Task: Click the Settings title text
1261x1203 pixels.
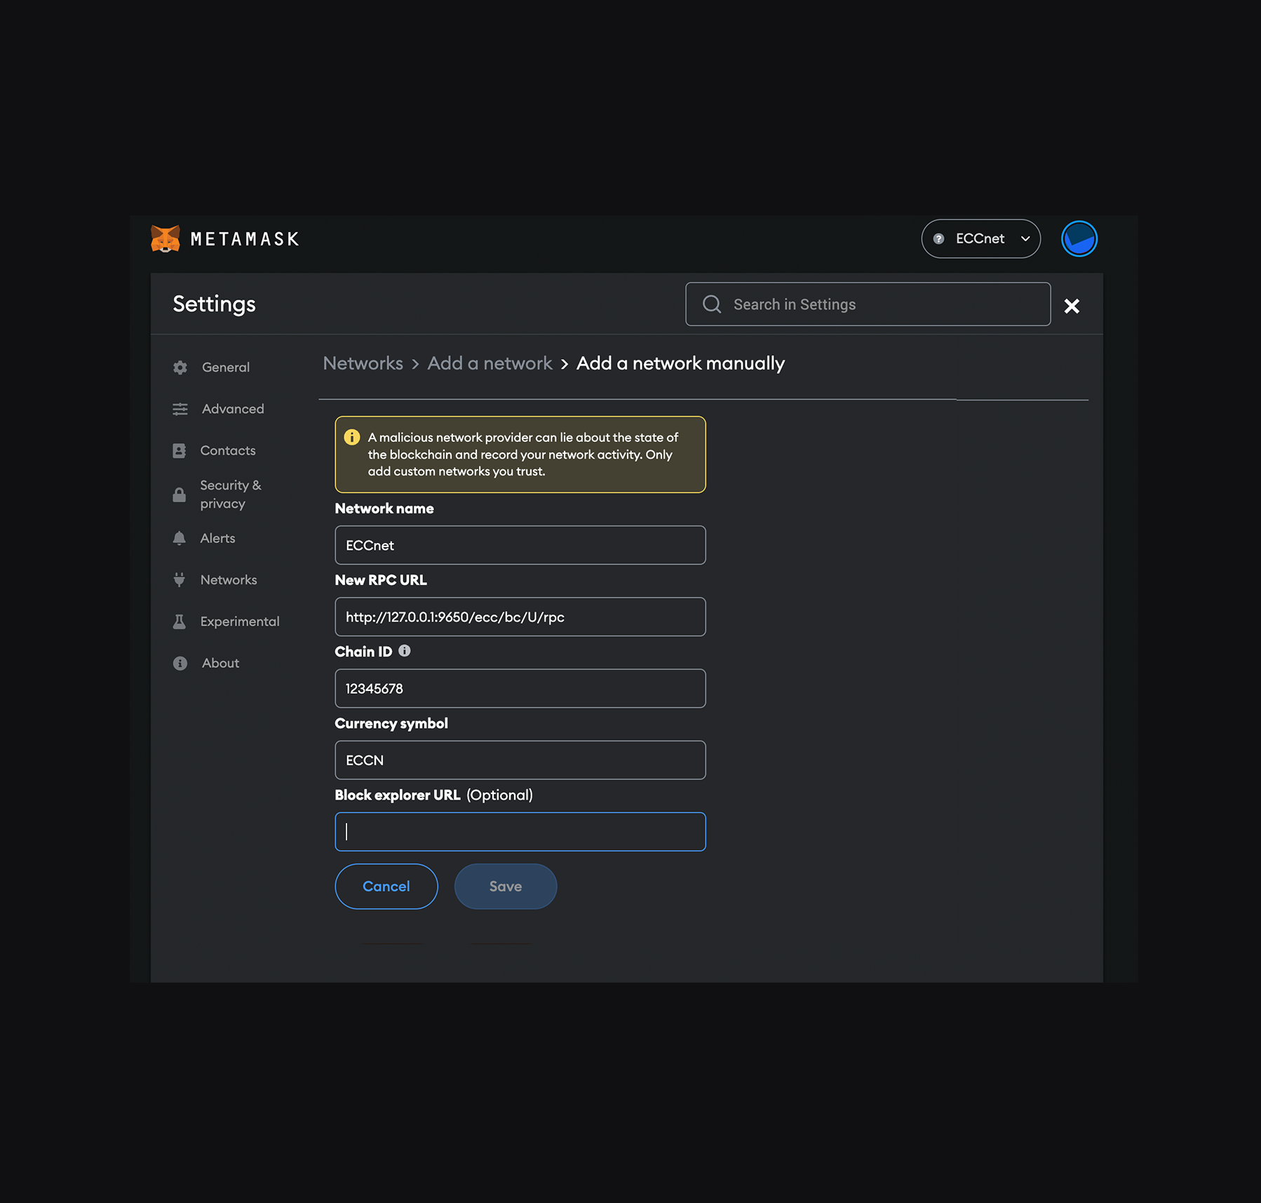Action: coord(214,304)
